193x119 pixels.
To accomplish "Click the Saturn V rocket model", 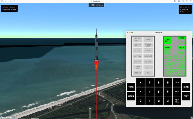I will [x=96, y=45].
